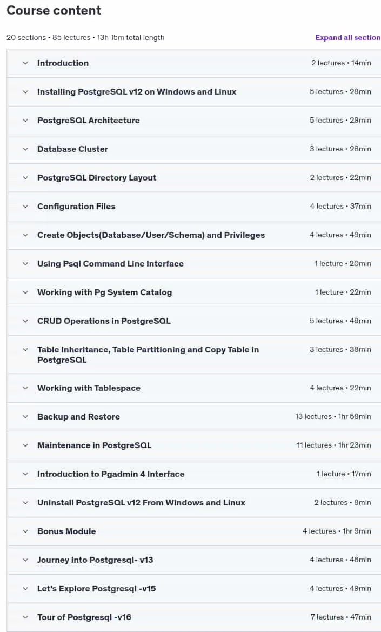Open Table Inheritance and Partitioning section title
The width and height of the screenshot is (381, 632).
click(148, 355)
